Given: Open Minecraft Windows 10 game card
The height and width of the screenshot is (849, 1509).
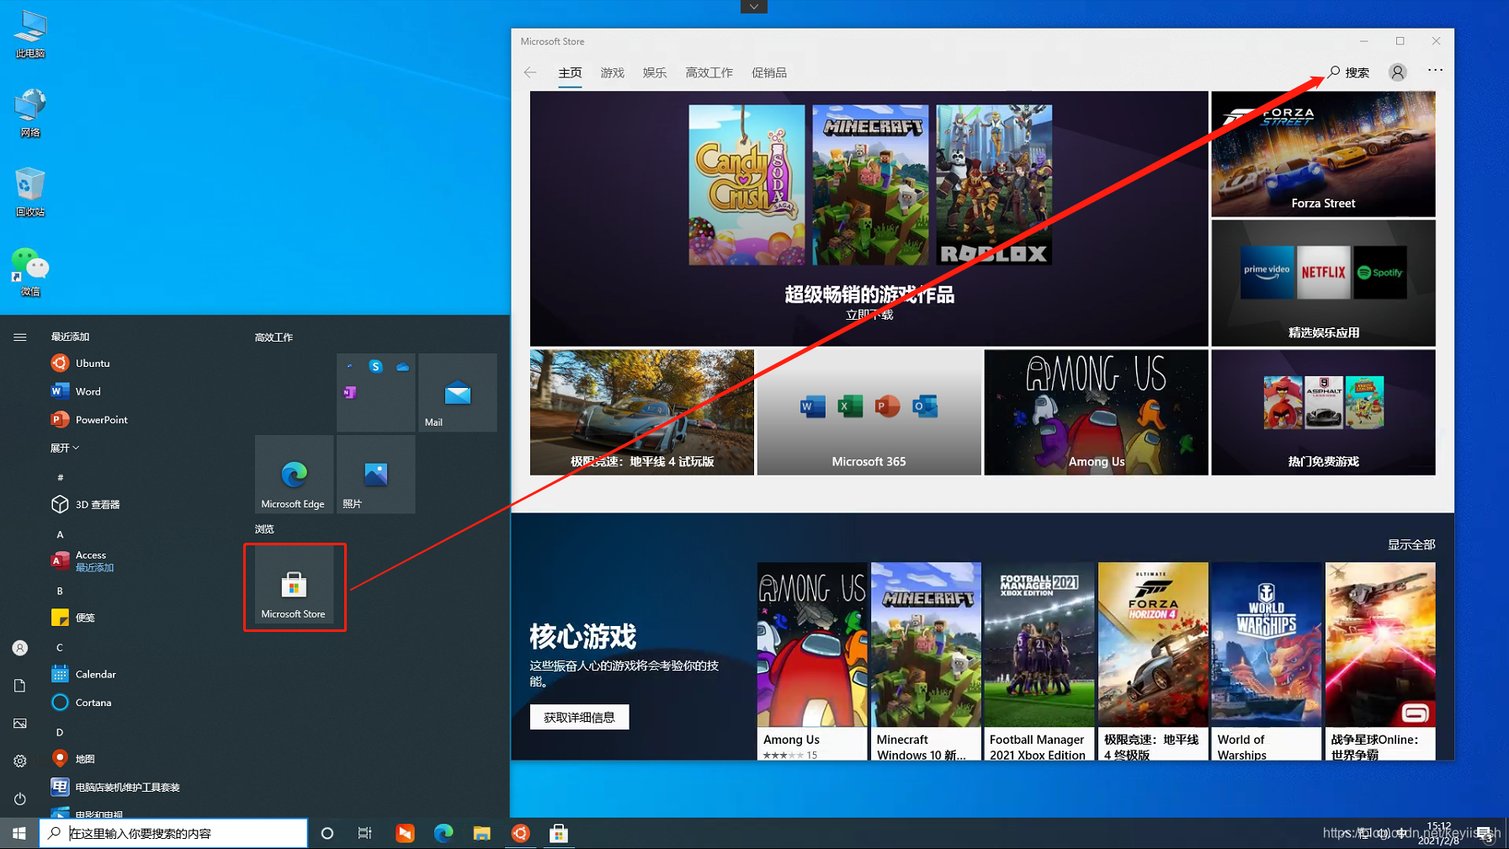Looking at the screenshot, I should point(926,661).
